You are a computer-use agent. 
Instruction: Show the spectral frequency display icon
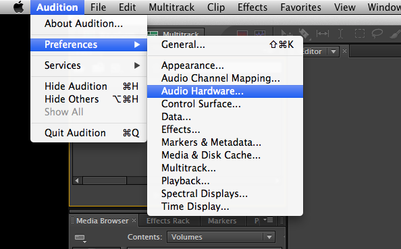(242, 33)
